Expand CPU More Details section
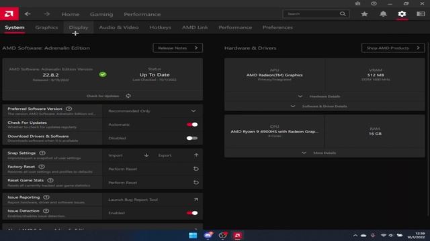Viewport: 430px width, 241px height. click(325, 153)
